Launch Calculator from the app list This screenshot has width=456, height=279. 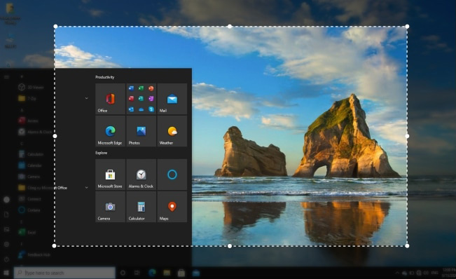click(x=31, y=154)
